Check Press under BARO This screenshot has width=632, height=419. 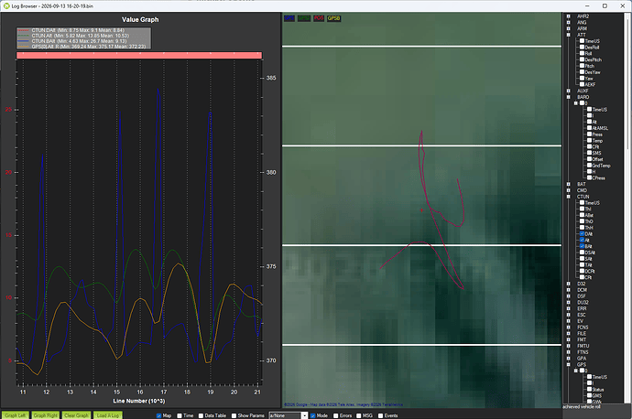coord(589,134)
